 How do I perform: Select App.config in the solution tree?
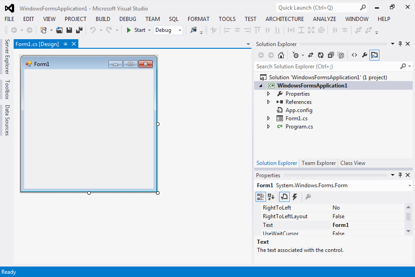299,110
